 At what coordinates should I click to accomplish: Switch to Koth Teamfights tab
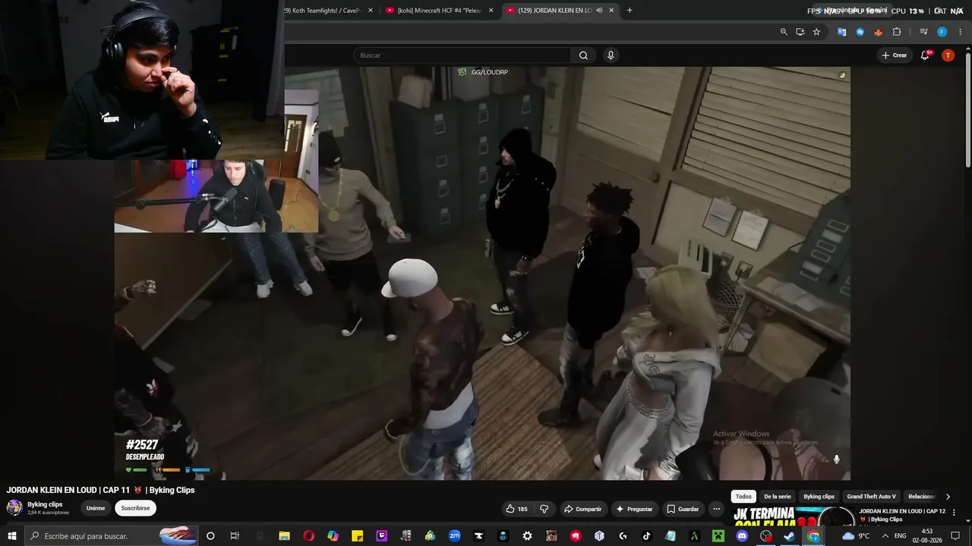(327, 11)
